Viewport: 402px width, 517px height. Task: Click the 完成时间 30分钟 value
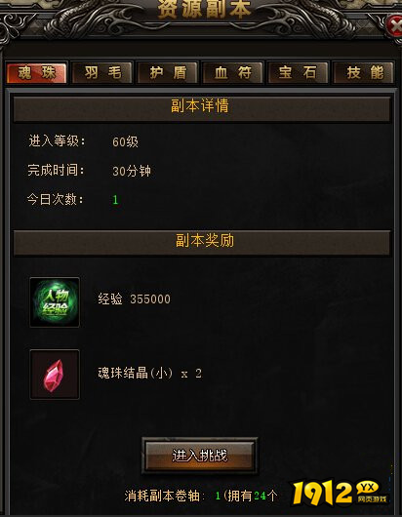(132, 171)
